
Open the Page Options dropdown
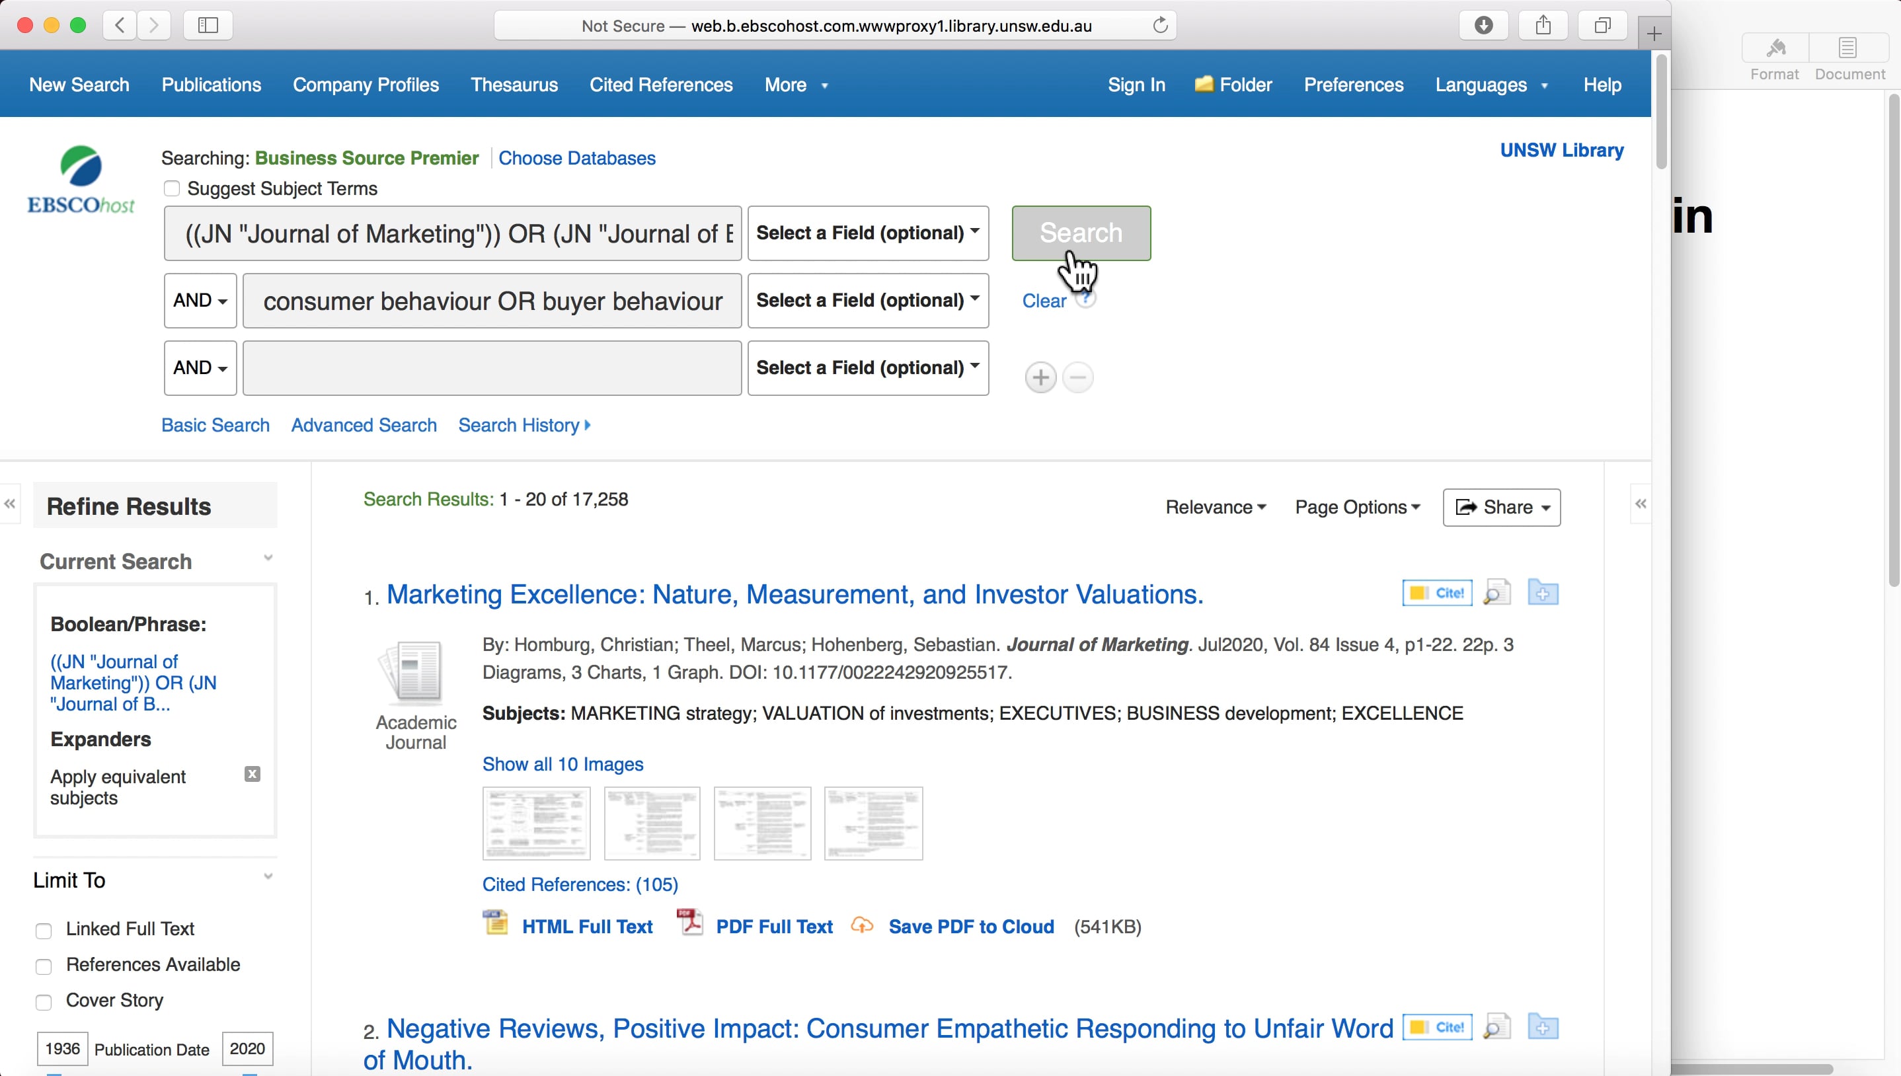point(1357,507)
